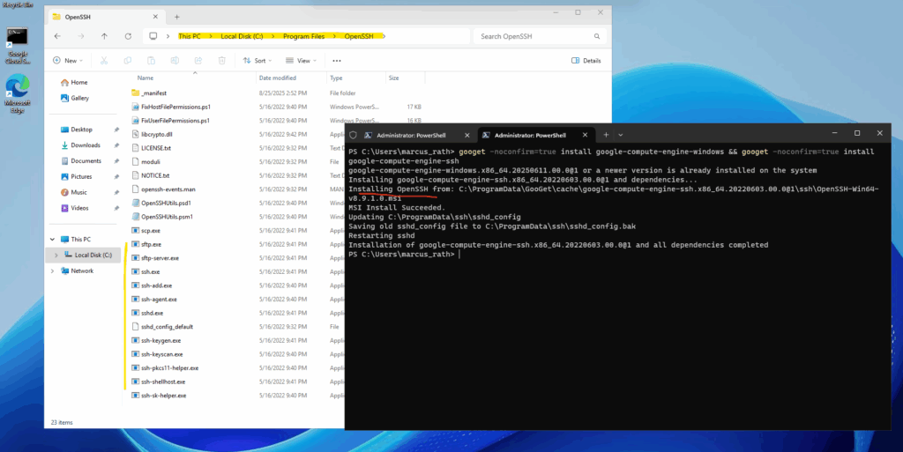Close the OpenSSH Explorer tab
Viewport: 903px width, 452px height.
(x=155, y=18)
